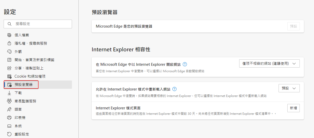Image resolution: width=314 pixels, height=138 pixels.
Task: Click the Internet Explorer 相容性 heading
Action: pyautogui.click(x=121, y=50)
